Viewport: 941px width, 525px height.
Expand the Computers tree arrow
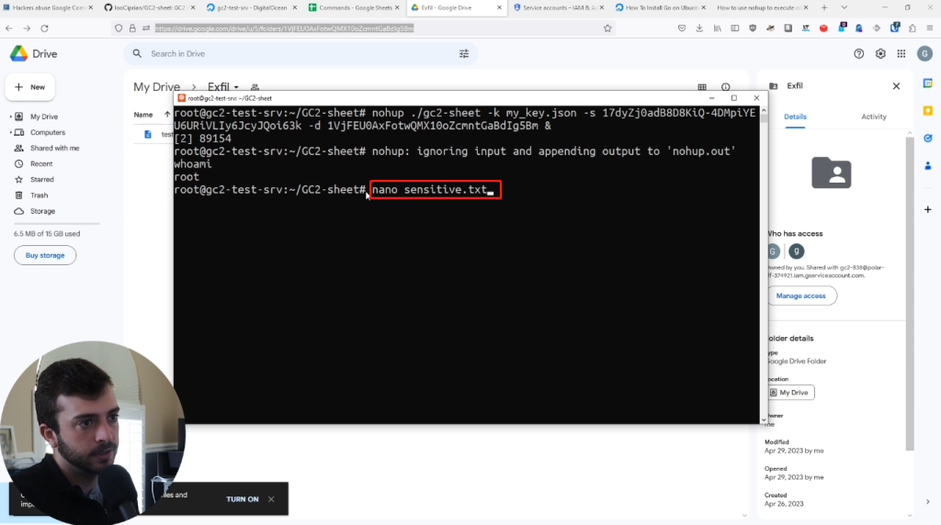(10, 132)
